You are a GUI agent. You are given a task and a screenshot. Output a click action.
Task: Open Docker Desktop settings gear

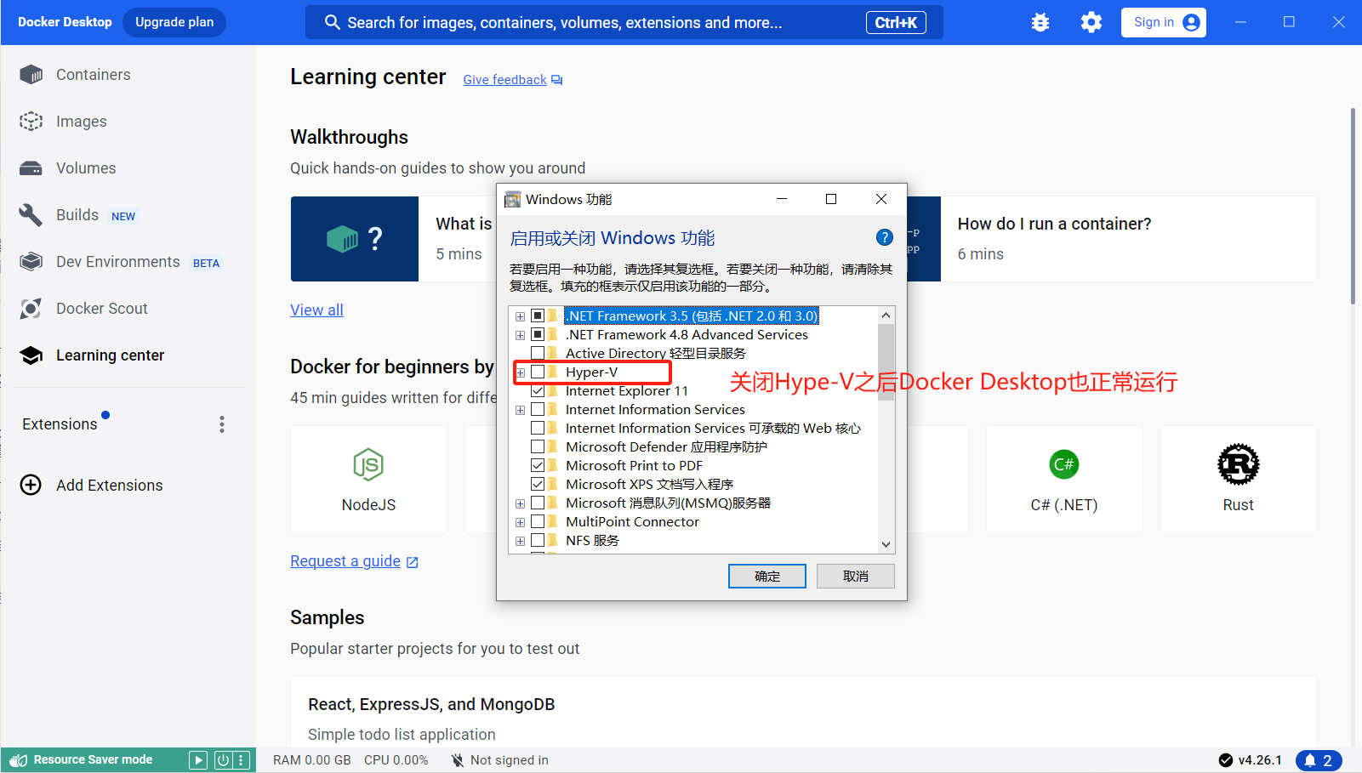point(1091,22)
